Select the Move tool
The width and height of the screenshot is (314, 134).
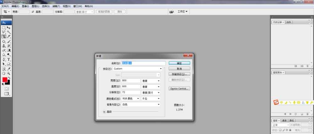[x=9, y=28]
